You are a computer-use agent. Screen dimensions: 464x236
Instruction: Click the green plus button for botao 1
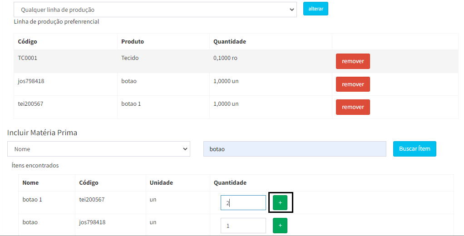pos(280,202)
